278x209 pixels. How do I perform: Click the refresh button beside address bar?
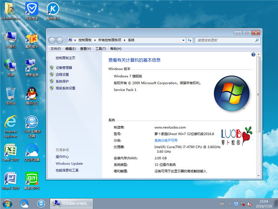click(x=189, y=40)
